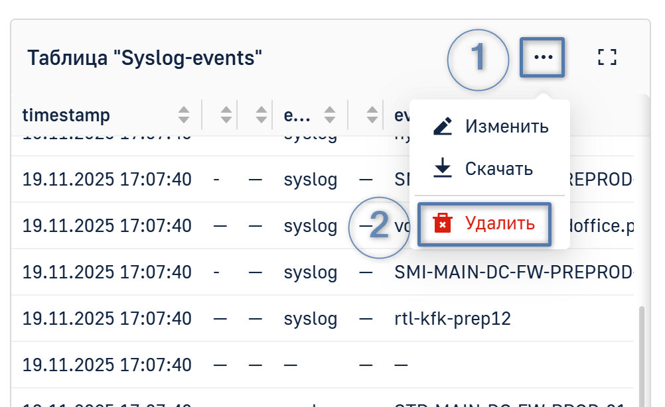Screen dimensions: 665x407
Task: Click the red trash icon beside Удалить
Action: (442, 223)
